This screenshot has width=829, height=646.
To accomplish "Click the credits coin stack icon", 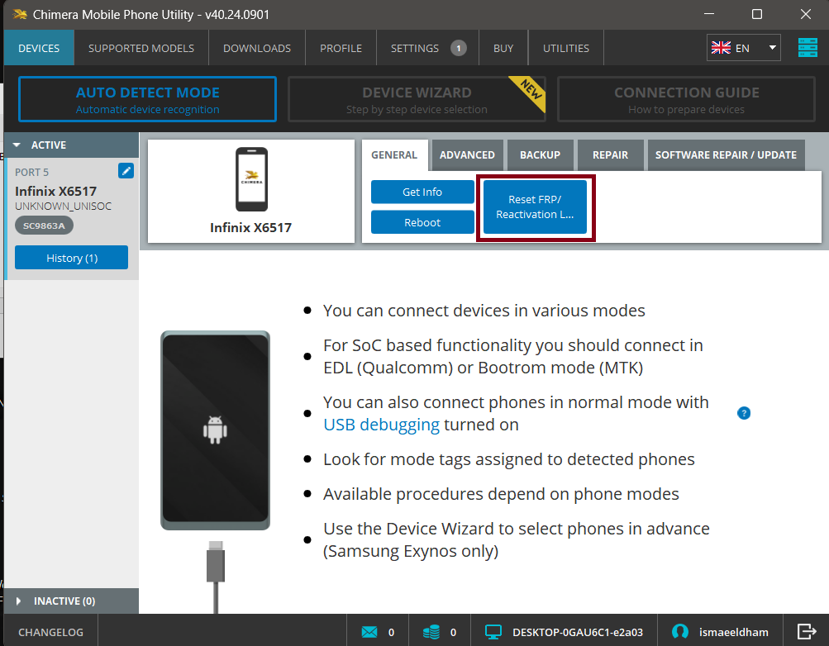I will pyautogui.click(x=431, y=632).
